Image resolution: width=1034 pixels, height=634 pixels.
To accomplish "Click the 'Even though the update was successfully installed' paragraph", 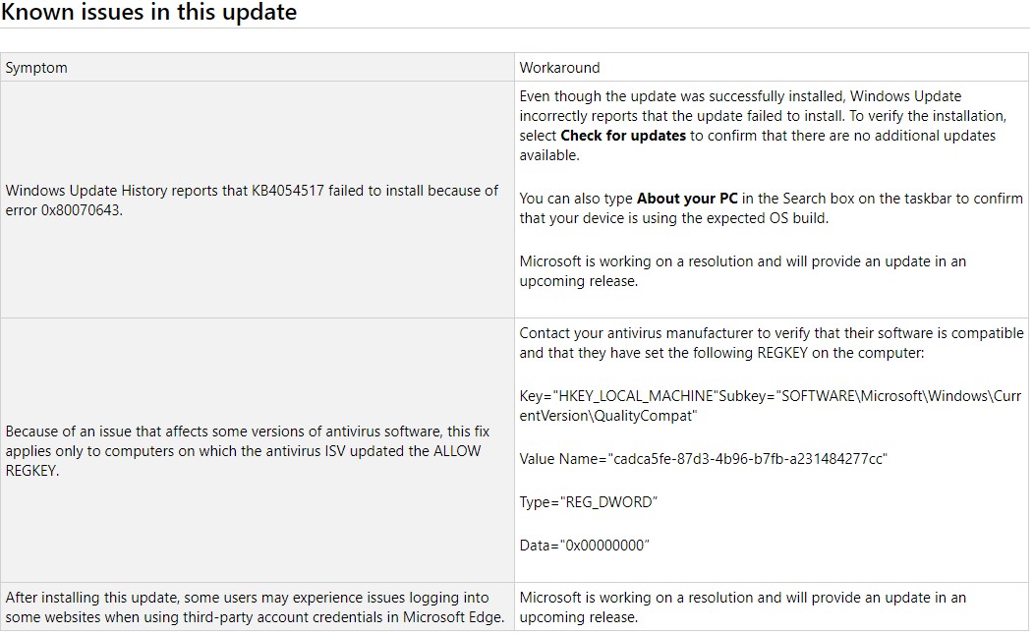I will coord(763,126).
